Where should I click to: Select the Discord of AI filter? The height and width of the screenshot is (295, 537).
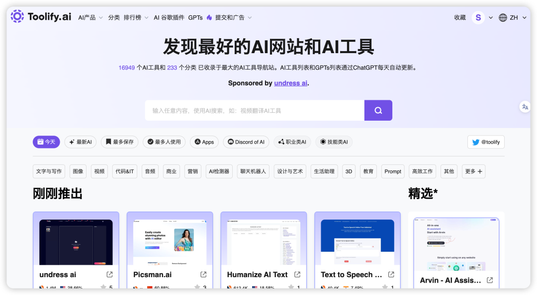(246, 142)
